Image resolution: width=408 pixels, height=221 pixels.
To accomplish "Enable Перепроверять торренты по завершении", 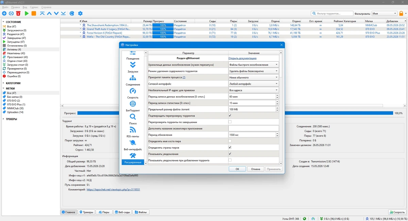I will pyautogui.click(x=230, y=122).
